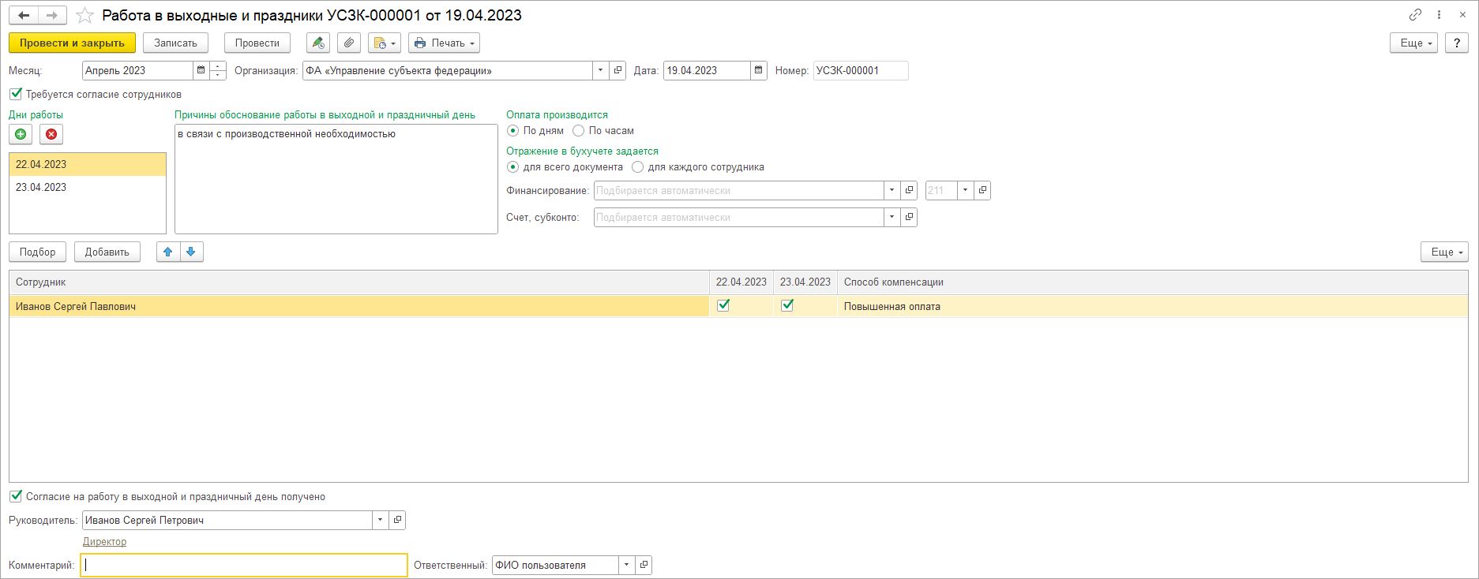This screenshot has height=579, width=1479.
Task: Select 23.04.2023 in work days list
Action: pyautogui.click(x=88, y=187)
